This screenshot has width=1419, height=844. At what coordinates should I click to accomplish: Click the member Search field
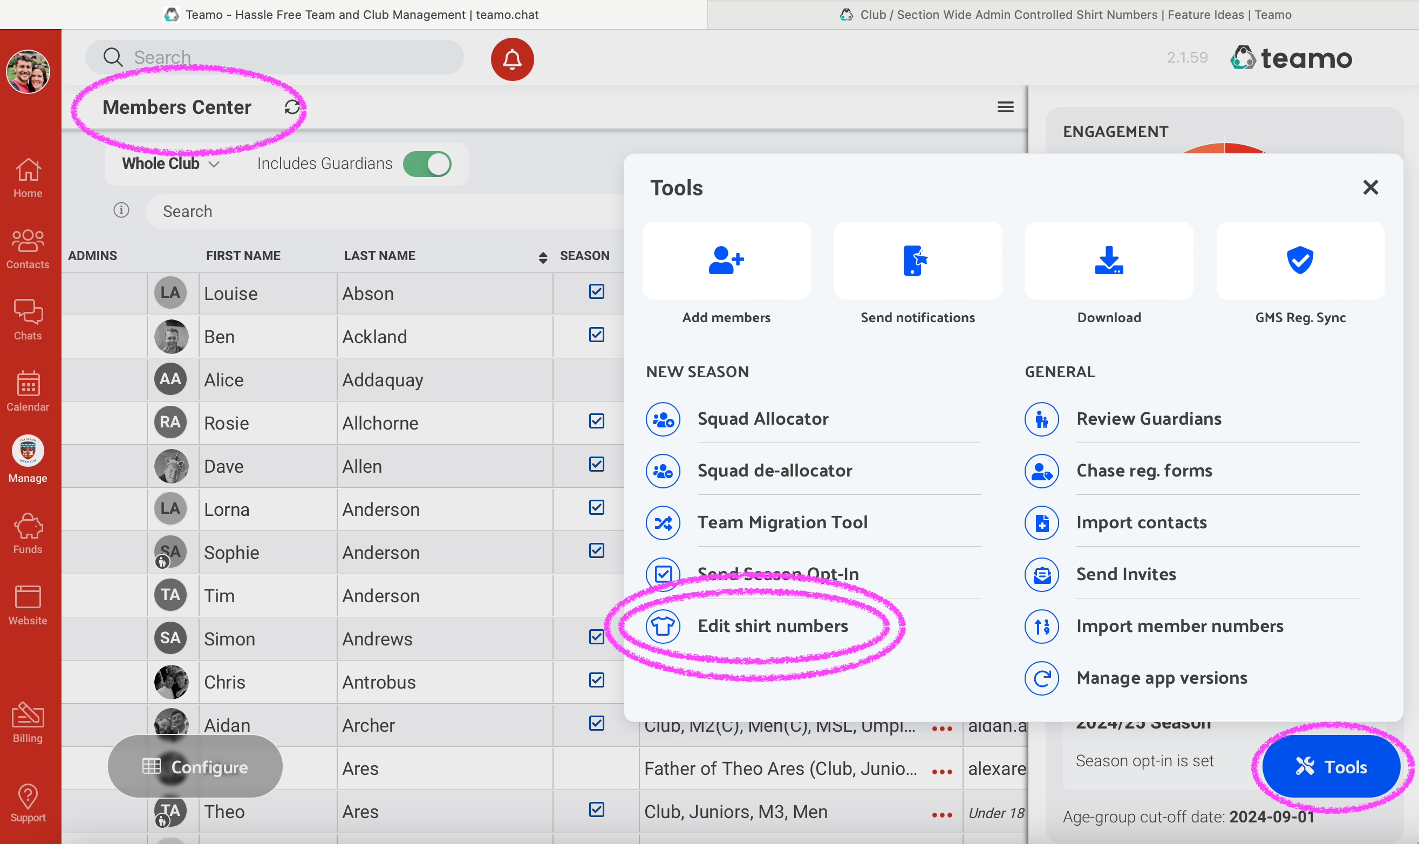point(384,211)
